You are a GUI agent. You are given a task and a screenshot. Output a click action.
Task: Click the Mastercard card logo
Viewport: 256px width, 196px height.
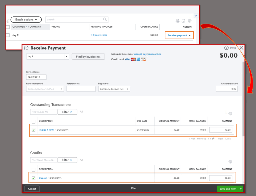click(133, 59)
